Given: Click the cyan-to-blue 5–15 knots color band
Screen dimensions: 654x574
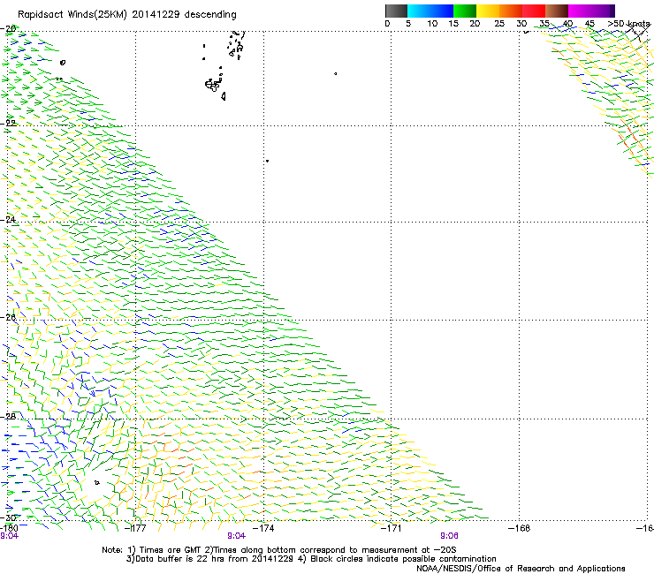Looking at the screenshot, I should [x=430, y=11].
